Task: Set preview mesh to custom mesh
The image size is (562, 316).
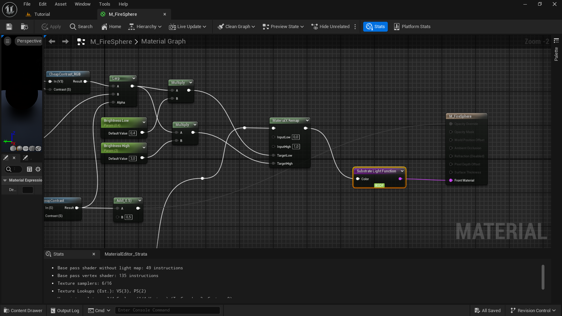Action: [38, 149]
